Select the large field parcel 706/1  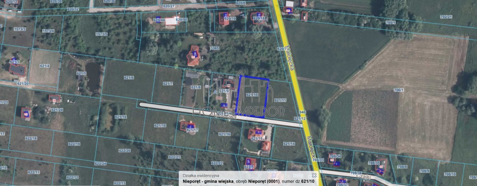(398, 90)
